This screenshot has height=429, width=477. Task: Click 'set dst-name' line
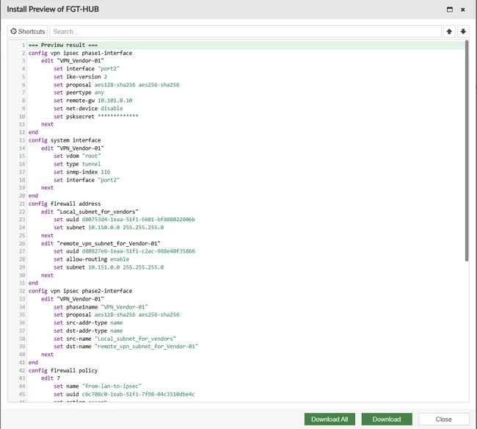(125, 347)
